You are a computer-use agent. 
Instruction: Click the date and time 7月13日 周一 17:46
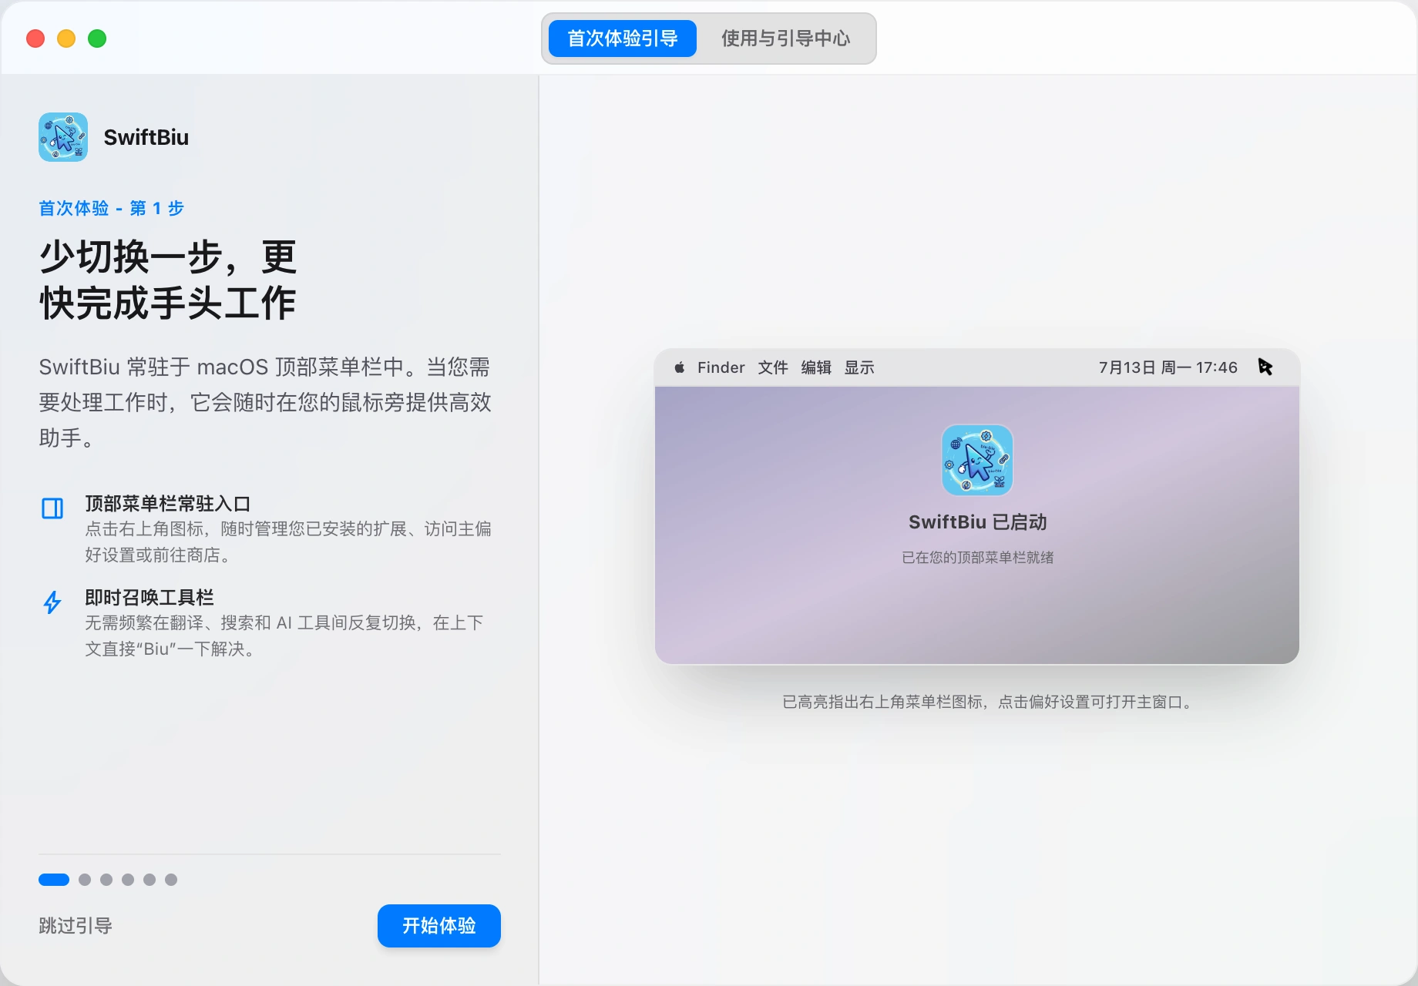click(1168, 367)
